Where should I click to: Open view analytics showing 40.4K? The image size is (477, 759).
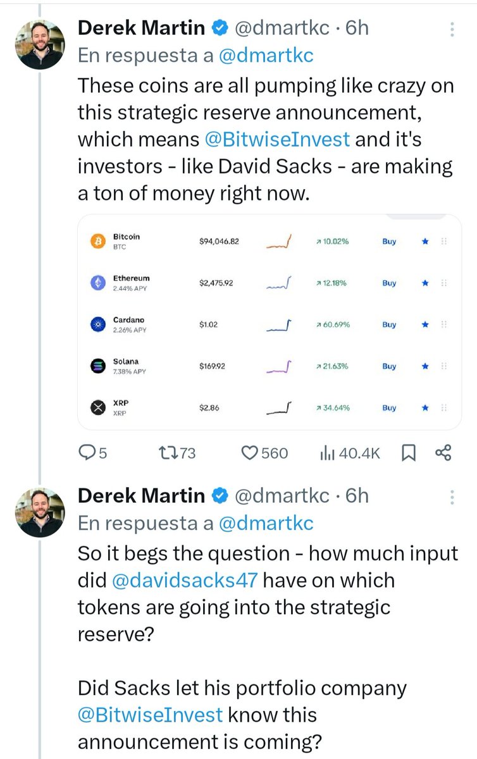pyautogui.click(x=328, y=453)
